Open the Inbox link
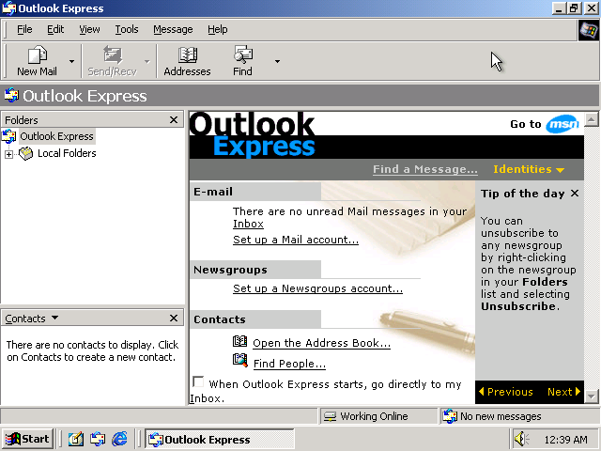Image resolution: width=601 pixels, height=451 pixels. [x=248, y=224]
